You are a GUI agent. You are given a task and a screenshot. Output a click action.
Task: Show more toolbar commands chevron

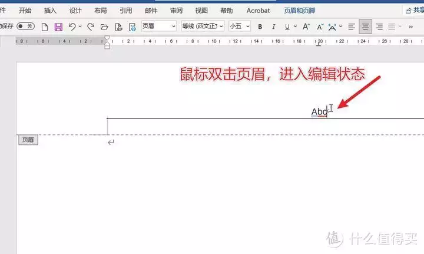[x=411, y=27]
